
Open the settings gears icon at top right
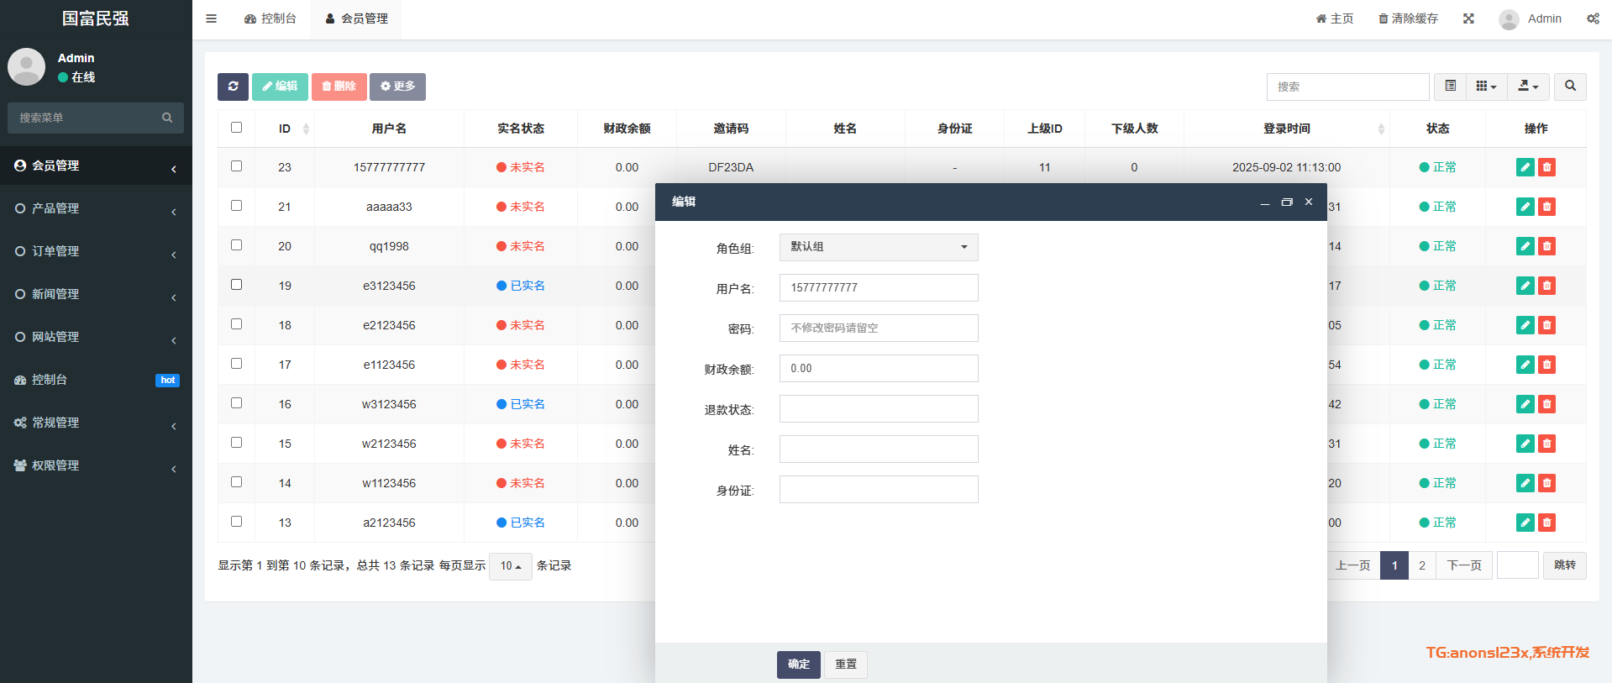coord(1593,18)
